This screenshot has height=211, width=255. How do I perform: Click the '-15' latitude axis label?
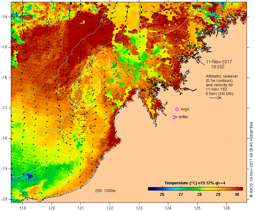click(x=4, y=47)
